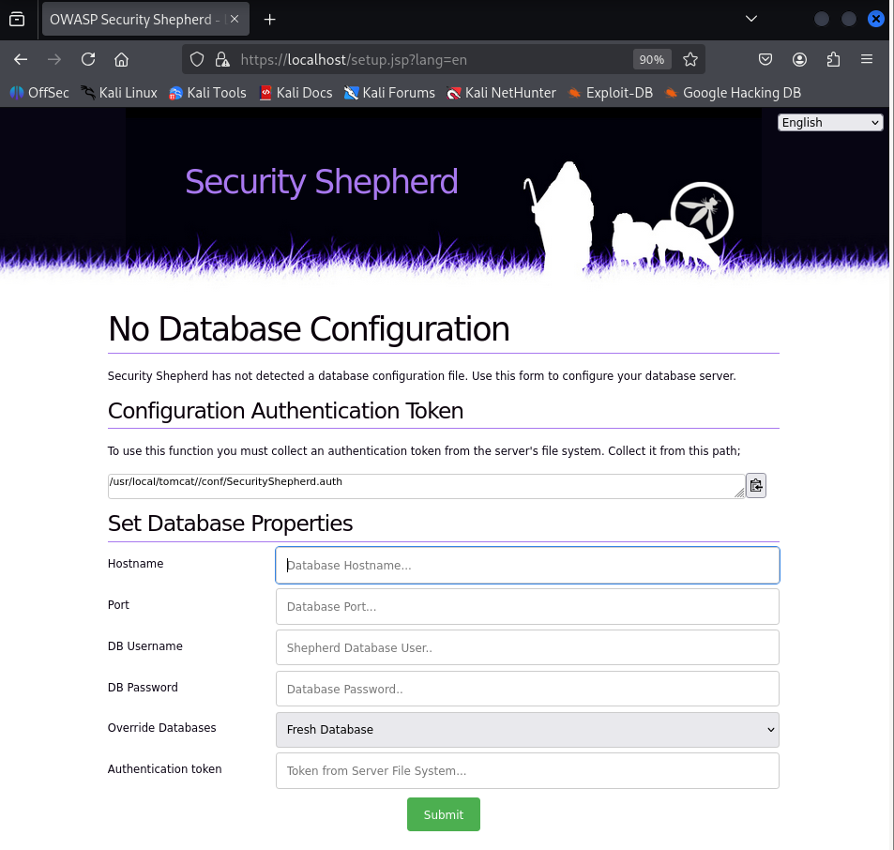Close the OWASP Security Shepherd tab
Image resolution: width=894 pixels, height=850 pixels.
[235, 19]
